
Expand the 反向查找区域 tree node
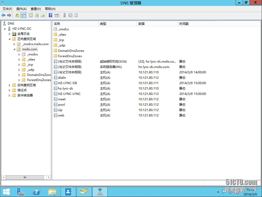9,85
